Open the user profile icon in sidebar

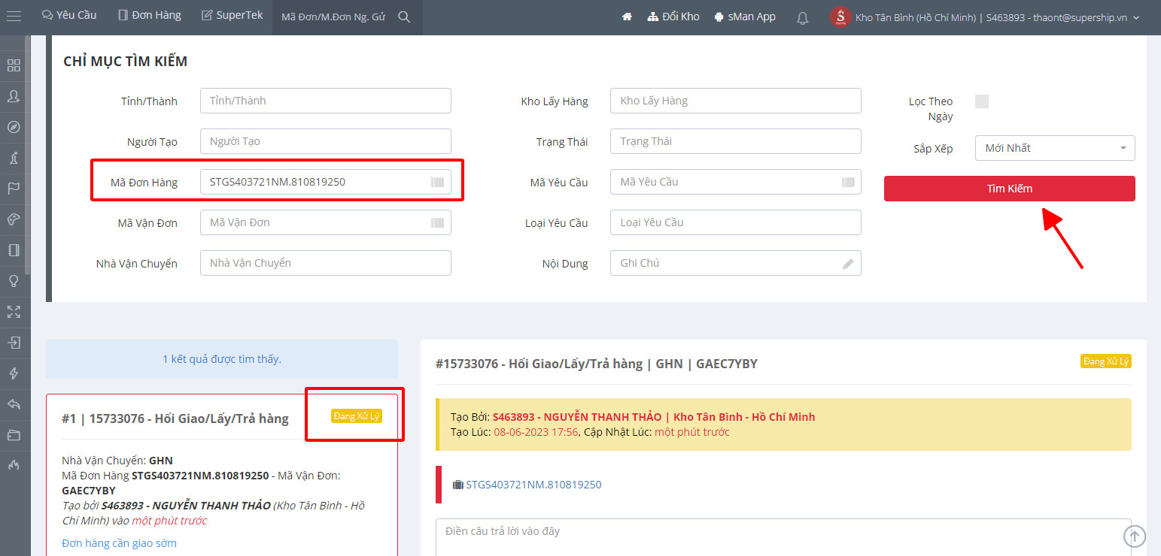(14, 96)
